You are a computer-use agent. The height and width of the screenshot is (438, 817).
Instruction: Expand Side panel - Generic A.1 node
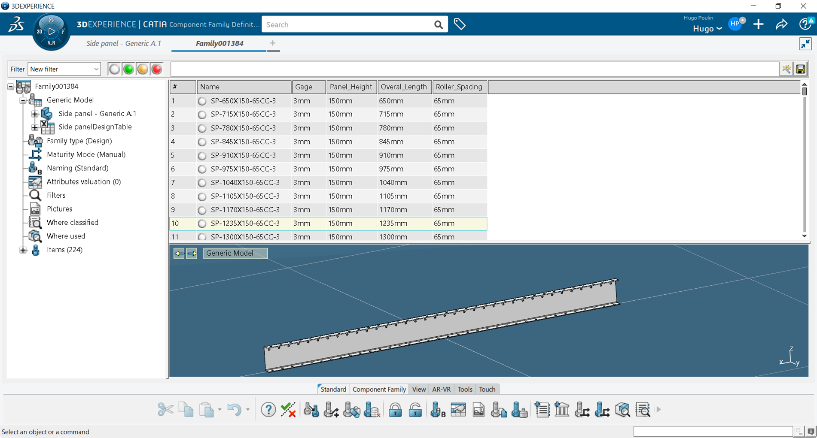coord(35,114)
